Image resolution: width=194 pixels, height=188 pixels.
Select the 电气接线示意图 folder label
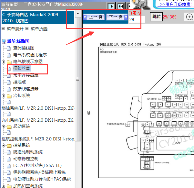28,61
